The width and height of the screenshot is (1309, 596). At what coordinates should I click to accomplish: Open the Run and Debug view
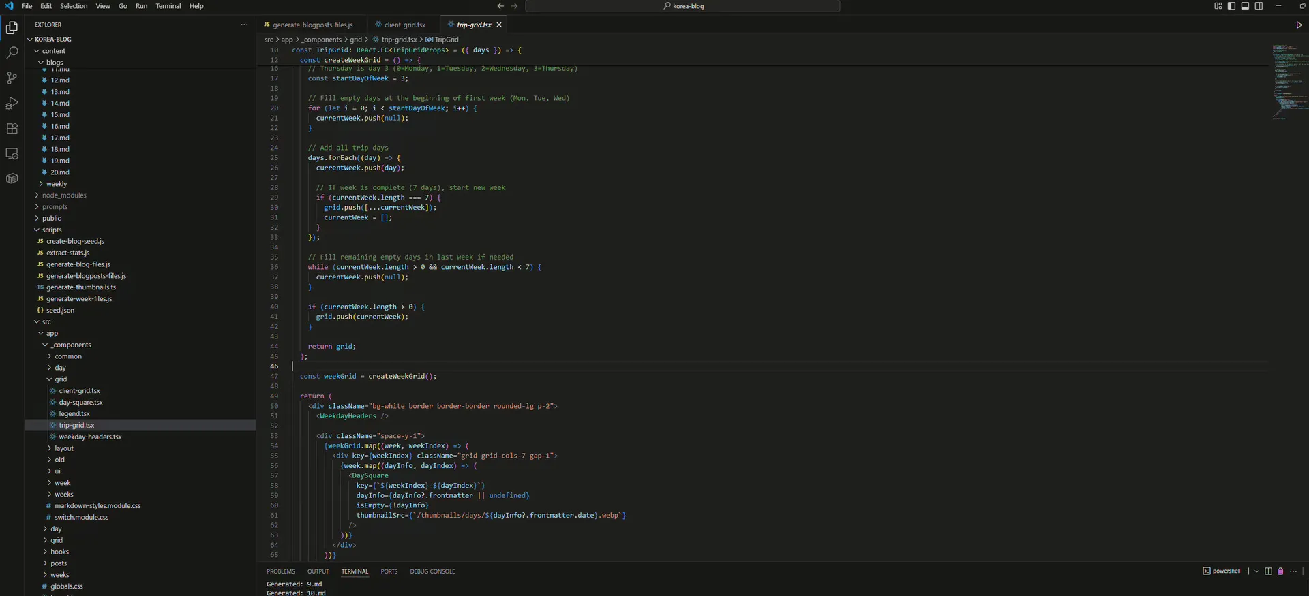12,103
